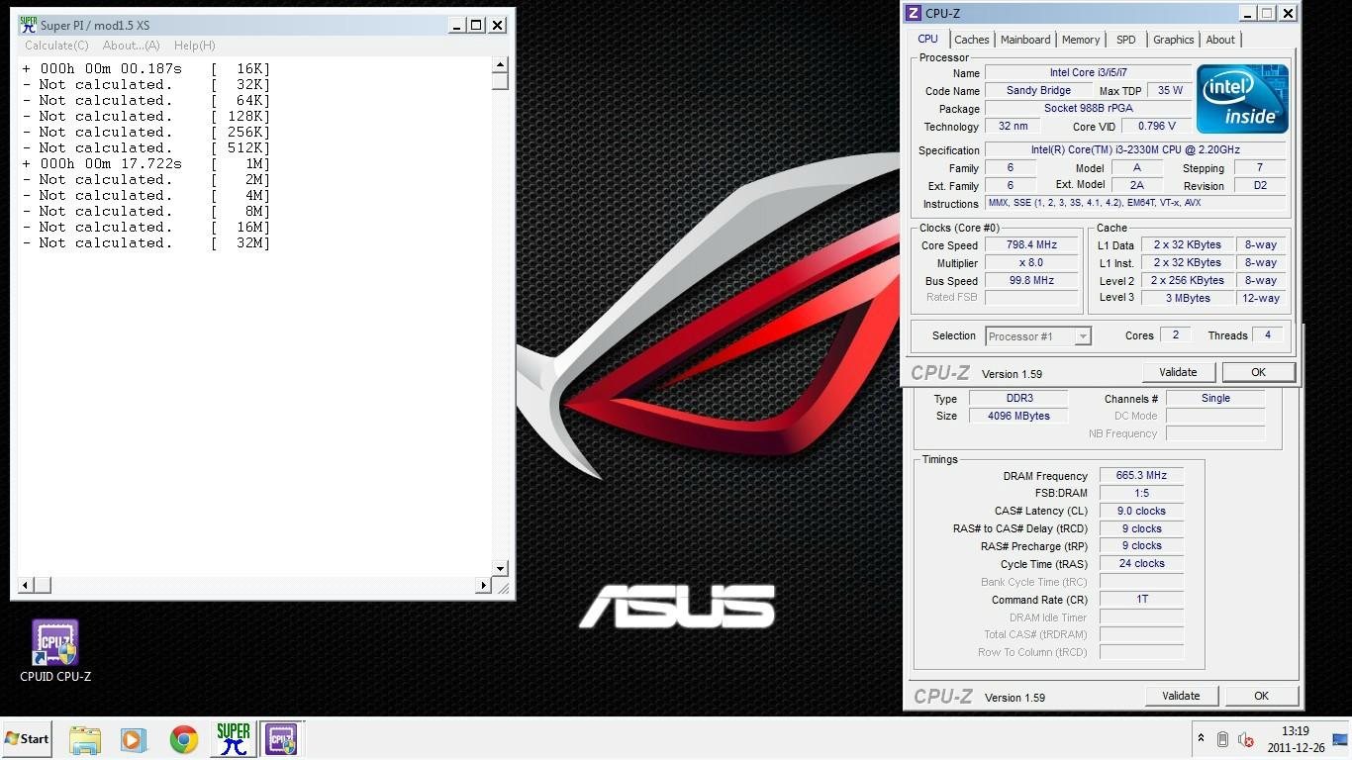Switch to the Caches tab in CPU-Z
The image size is (1352, 760).
point(971,40)
